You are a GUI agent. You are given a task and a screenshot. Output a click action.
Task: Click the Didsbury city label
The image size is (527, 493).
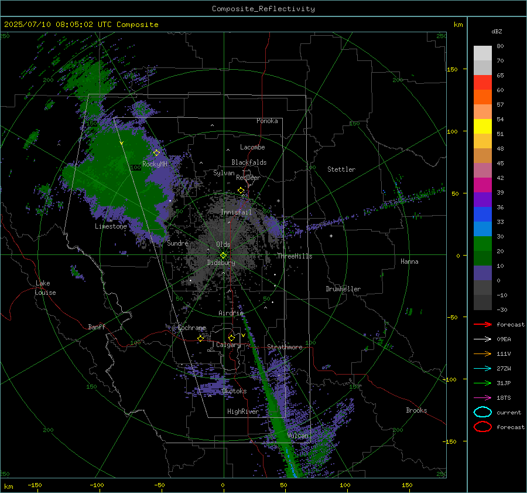point(221,263)
